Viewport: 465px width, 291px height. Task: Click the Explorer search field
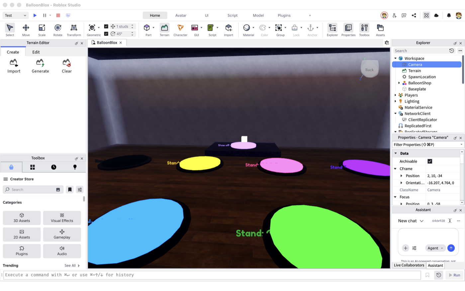pos(420,51)
